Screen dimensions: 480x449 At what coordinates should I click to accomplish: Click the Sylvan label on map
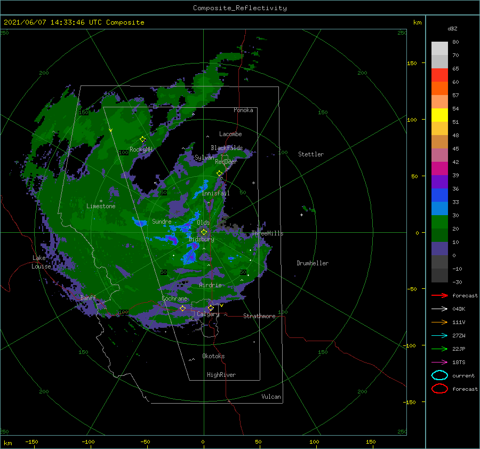point(204,157)
